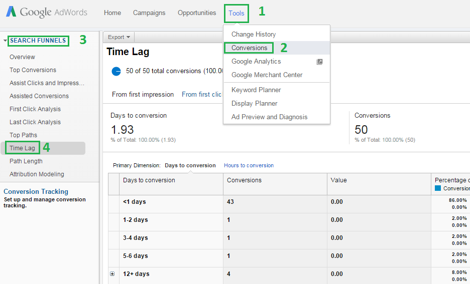Click the Conversion Tracking link
This screenshot has height=284, width=470.
point(36,191)
